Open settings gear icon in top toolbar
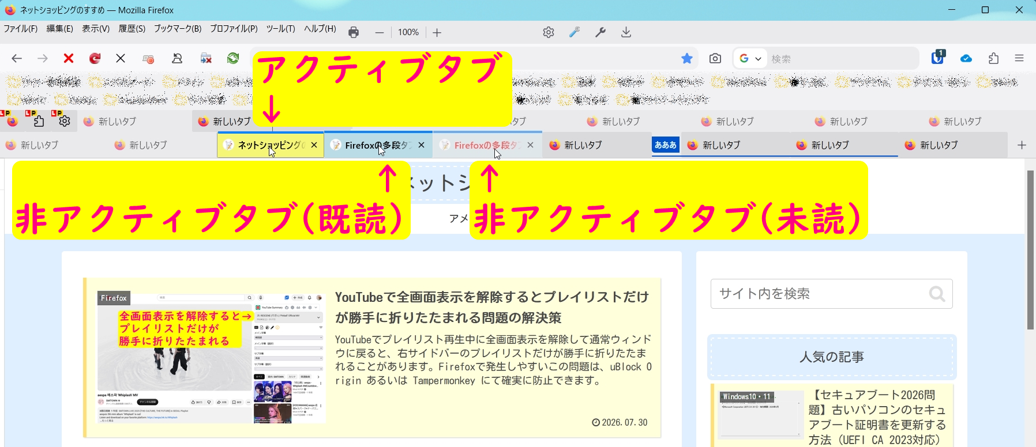The width and height of the screenshot is (1036, 447). coord(549,32)
